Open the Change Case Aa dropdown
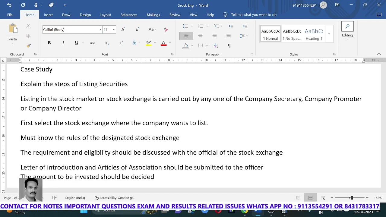The height and width of the screenshot is (217, 386). (152, 30)
